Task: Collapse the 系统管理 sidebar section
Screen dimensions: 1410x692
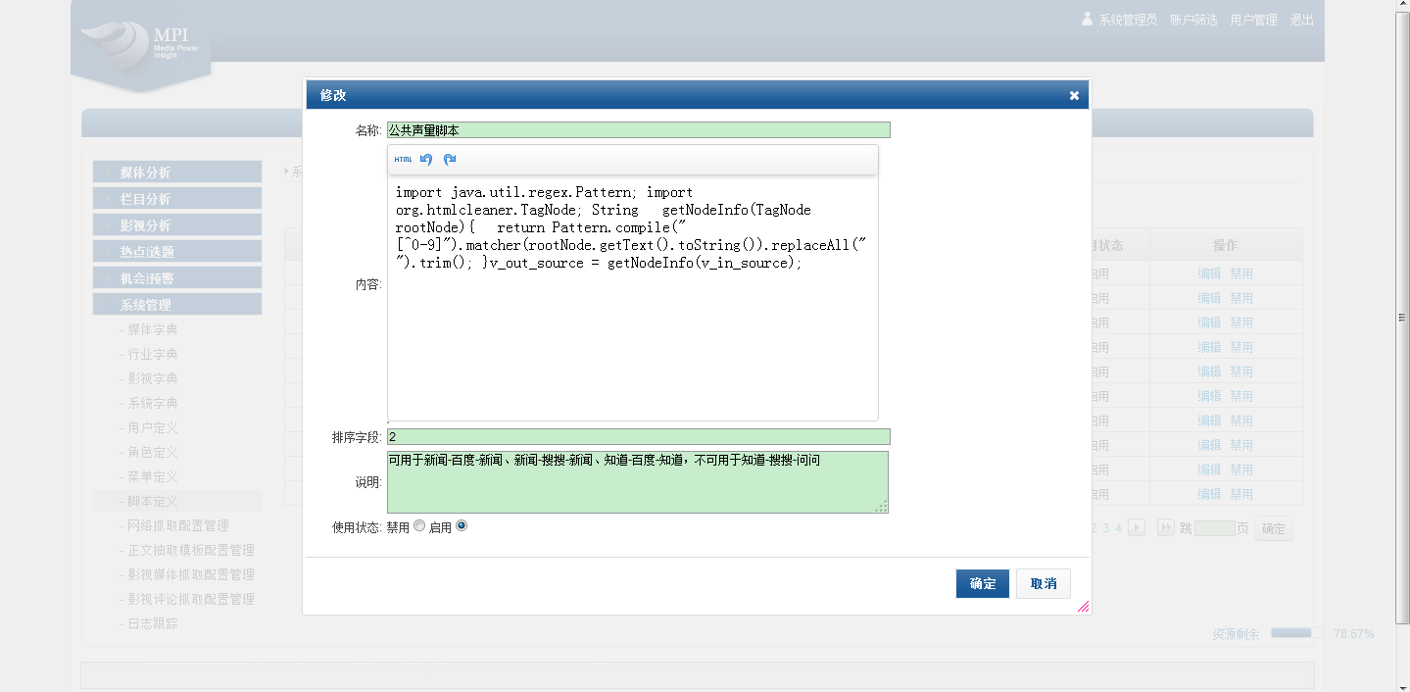Action: click(177, 305)
